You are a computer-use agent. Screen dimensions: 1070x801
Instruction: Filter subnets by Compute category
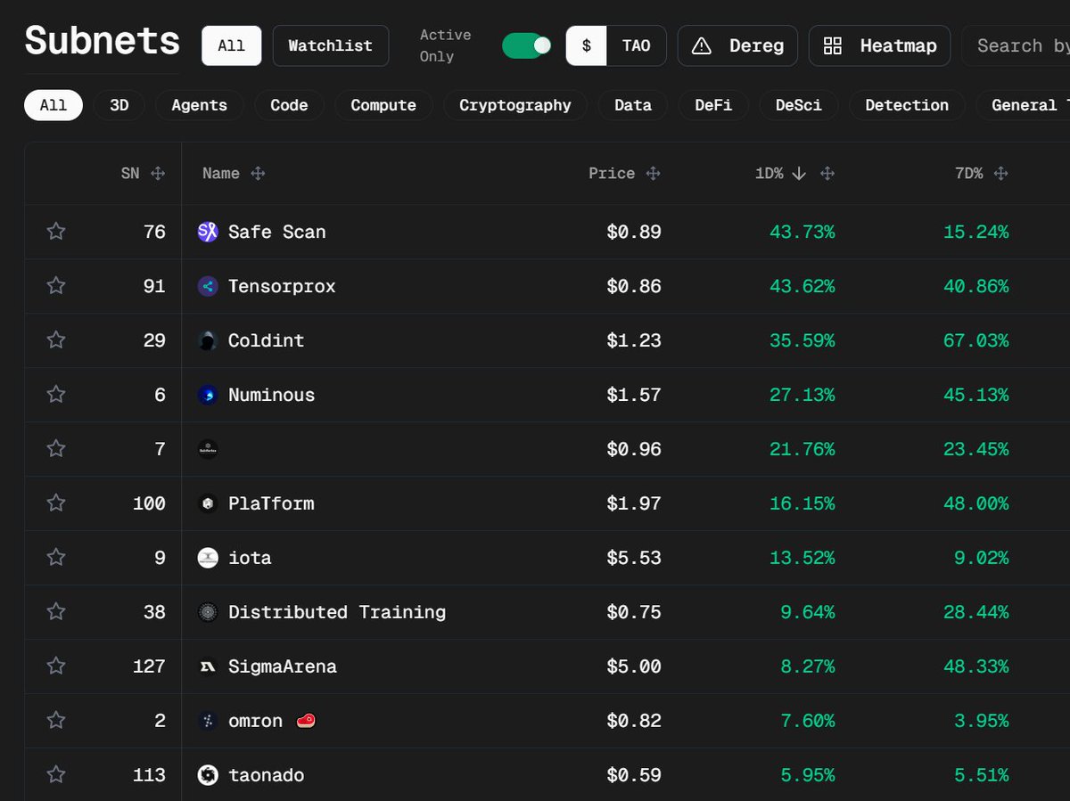pos(383,105)
